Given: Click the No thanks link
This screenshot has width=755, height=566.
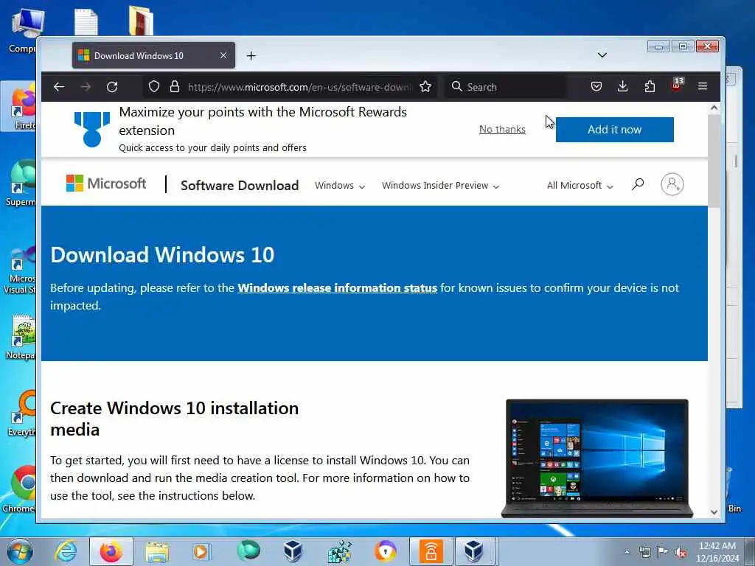Looking at the screenshot, I should (x=502, y=129).
